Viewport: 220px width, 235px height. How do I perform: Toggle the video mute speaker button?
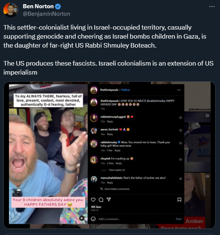pyautogui.click(x=82, y=218)
